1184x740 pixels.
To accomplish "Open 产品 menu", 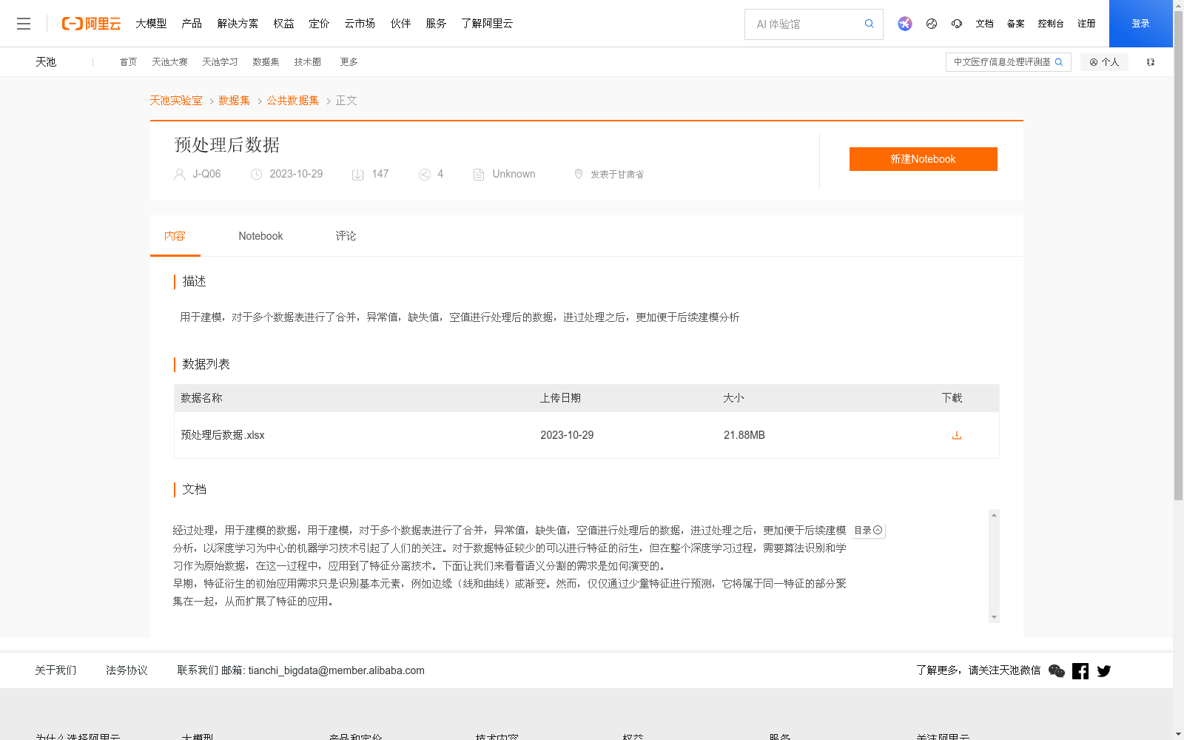I will click(x=192, y=24).
